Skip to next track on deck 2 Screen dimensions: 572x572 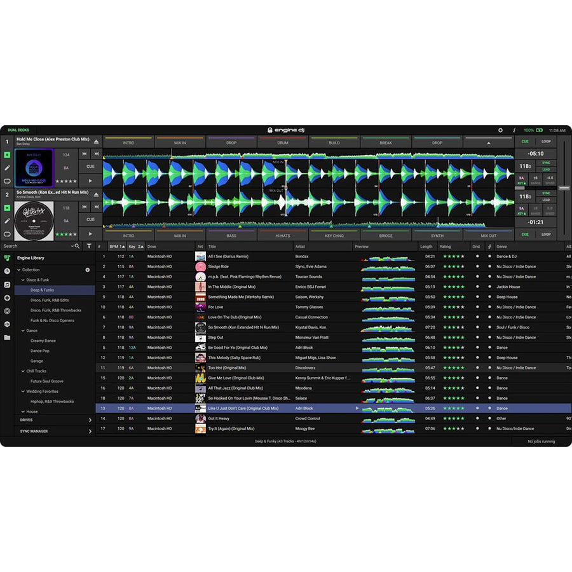click(x=97, y=207)
